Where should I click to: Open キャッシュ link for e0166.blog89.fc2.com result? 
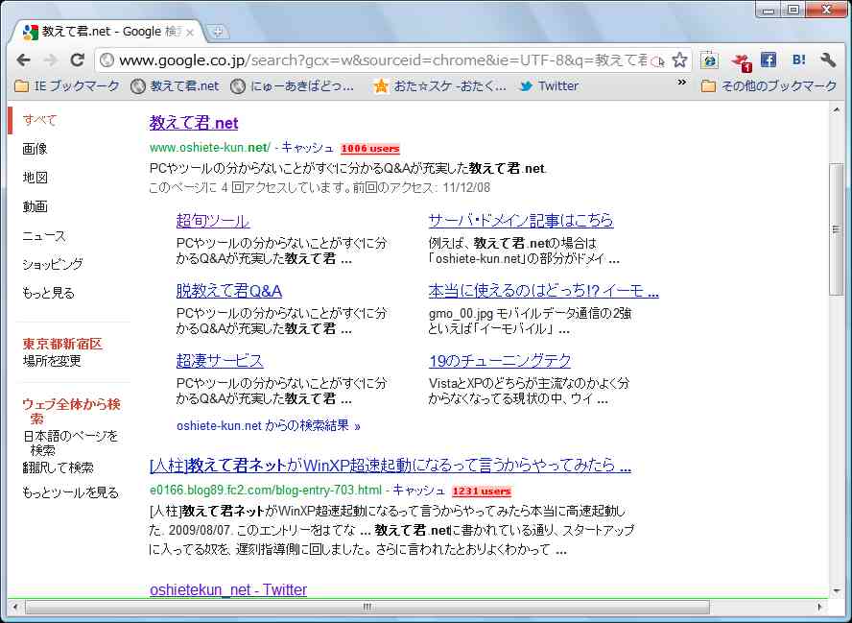click(418, 491)
